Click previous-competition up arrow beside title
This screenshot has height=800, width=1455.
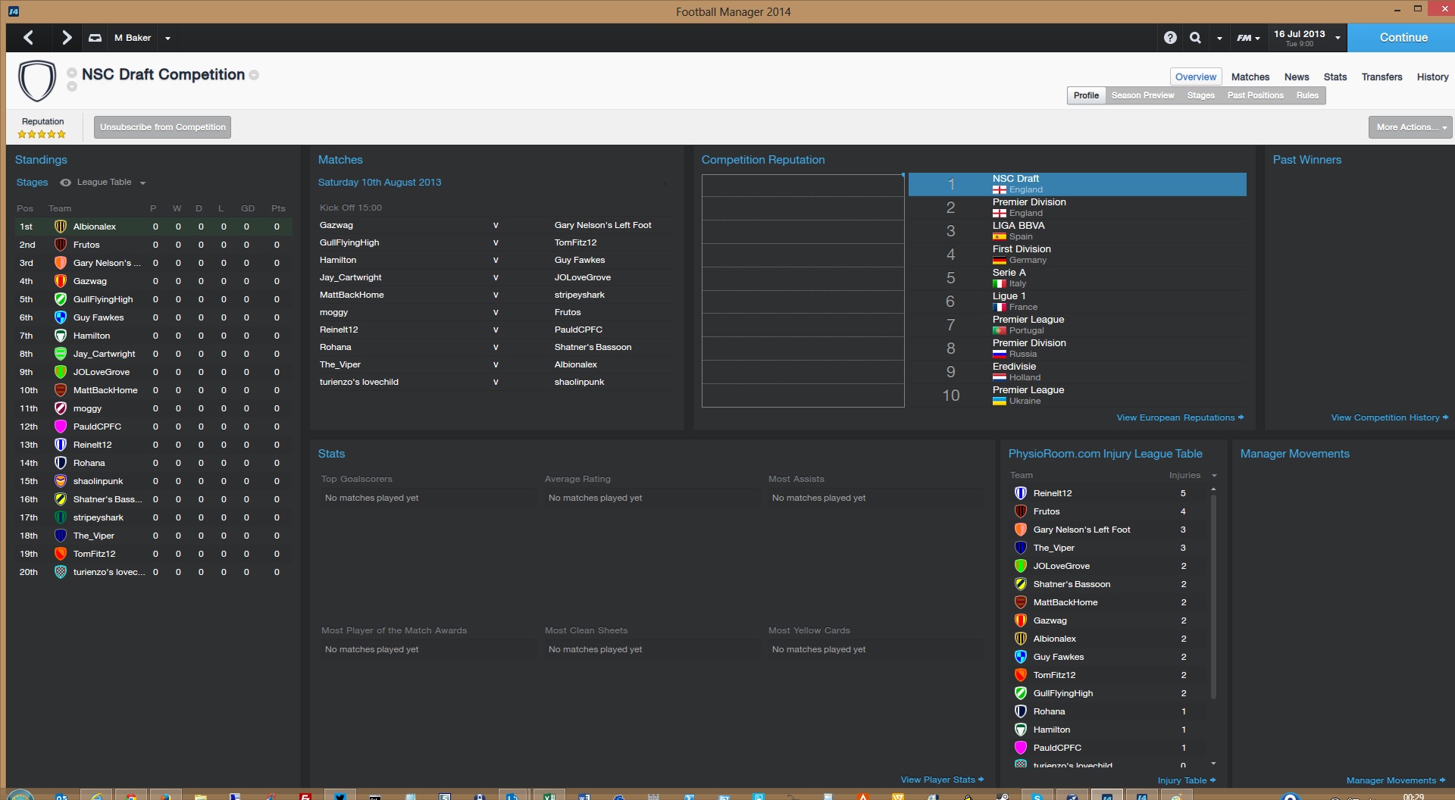pos(72,73)
